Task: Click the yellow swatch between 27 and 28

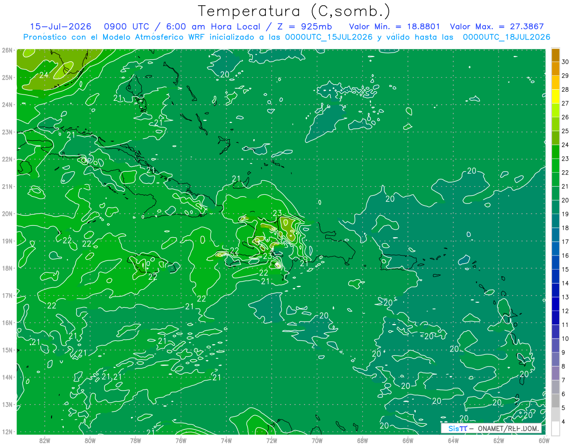Action: tap(555, 96)
